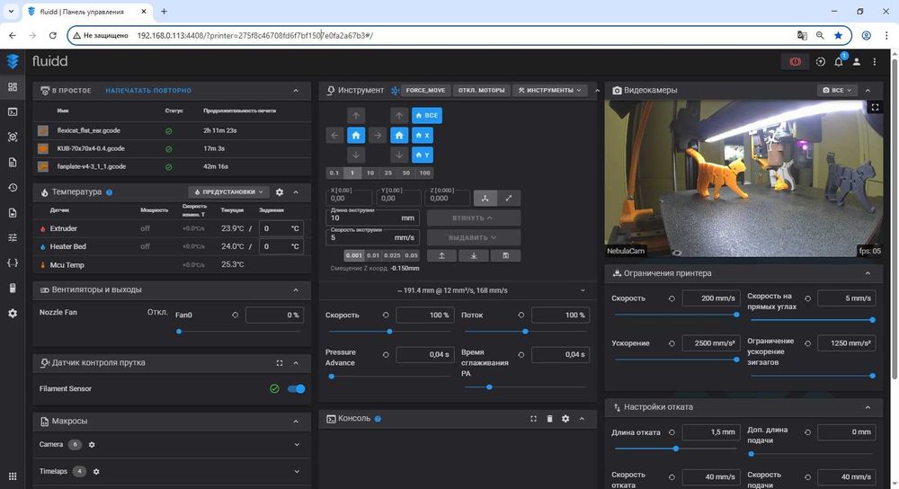Expand the Camera macros group
This screenshot has height=489, width=899.
coord(297,444)
